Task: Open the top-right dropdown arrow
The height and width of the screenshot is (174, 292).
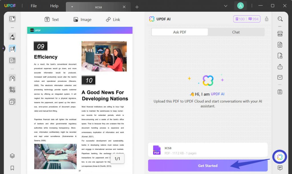Action: (225, 6)
